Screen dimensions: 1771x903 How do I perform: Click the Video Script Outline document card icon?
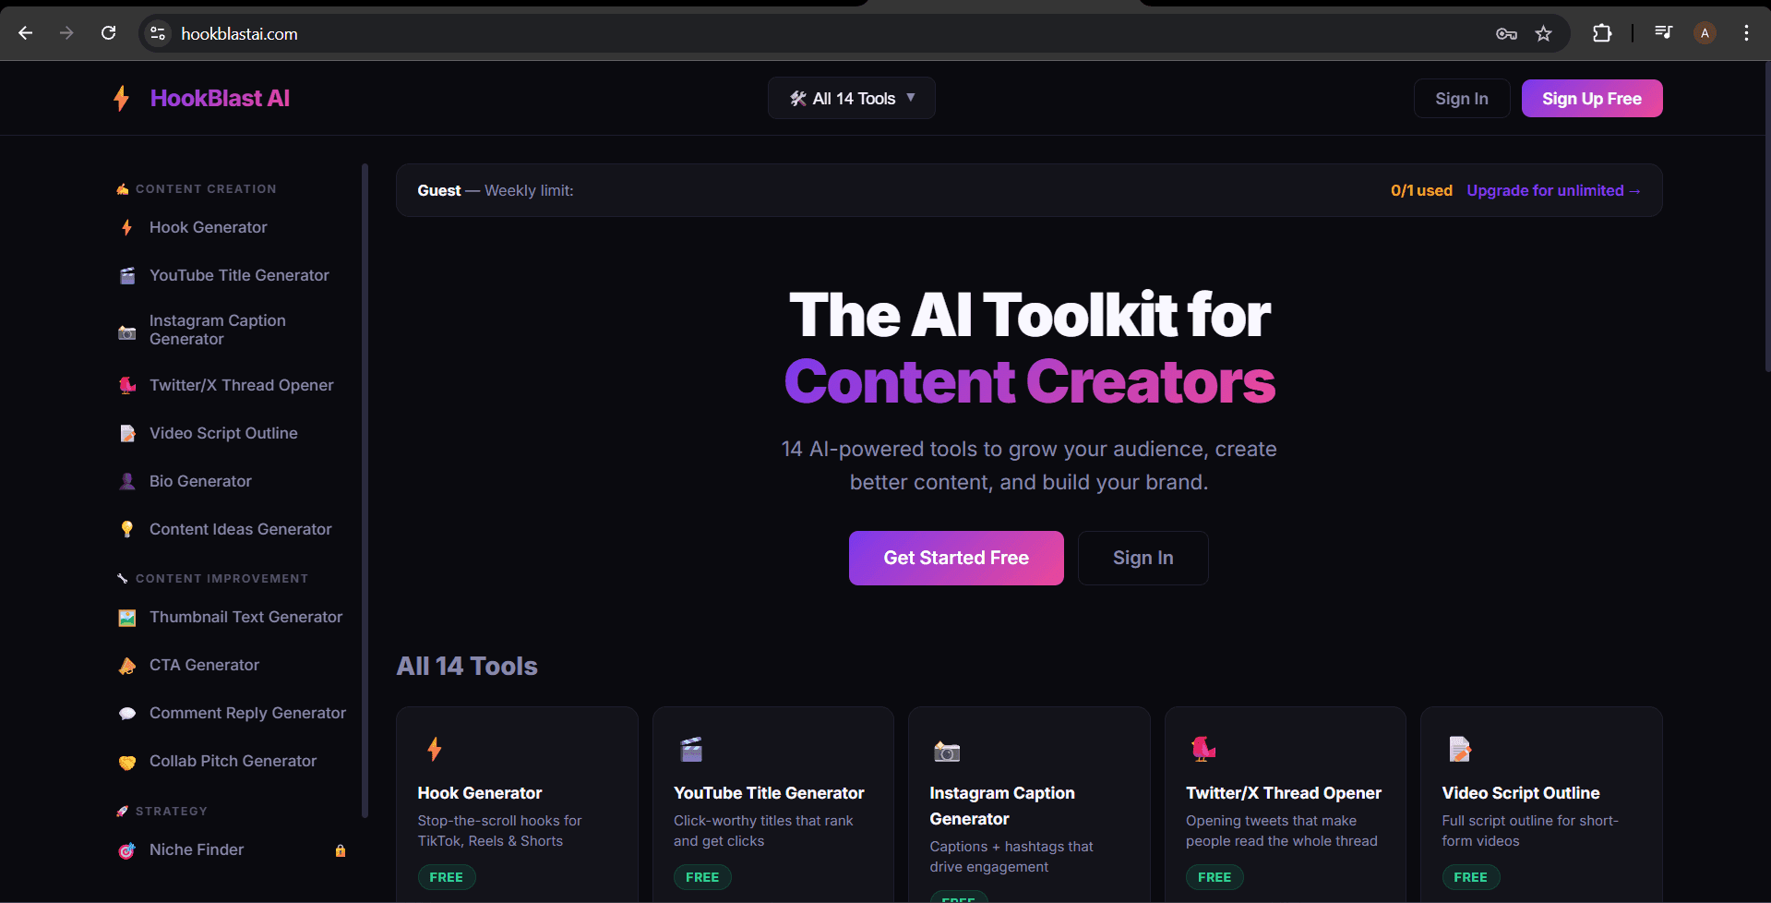click(x=1460, y=749)
